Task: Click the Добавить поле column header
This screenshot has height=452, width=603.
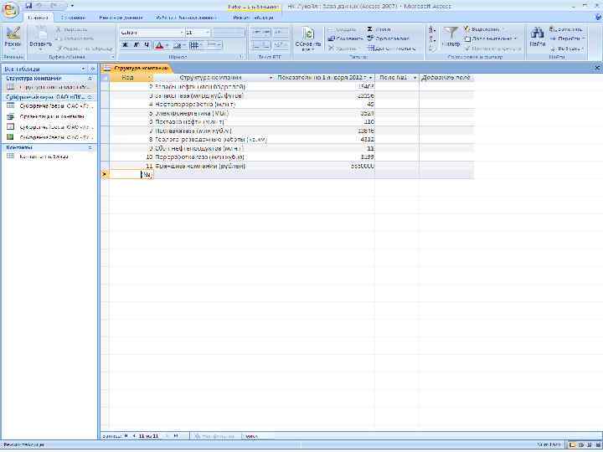Action: pos(446,78)
